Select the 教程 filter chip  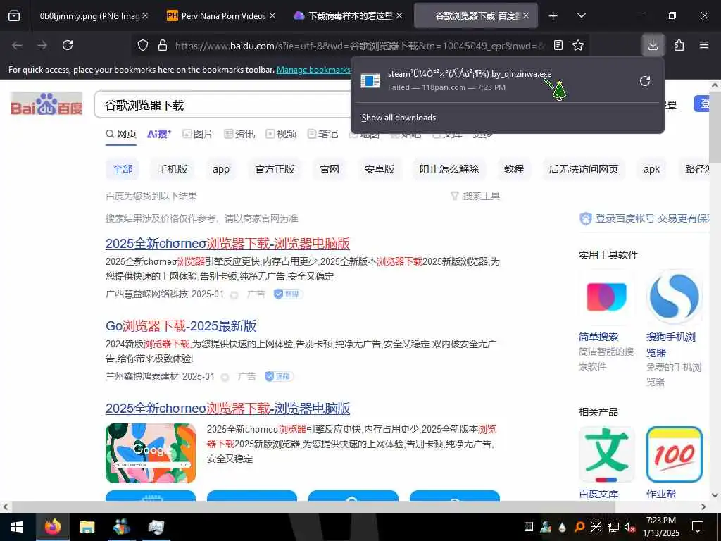[513, 169]
